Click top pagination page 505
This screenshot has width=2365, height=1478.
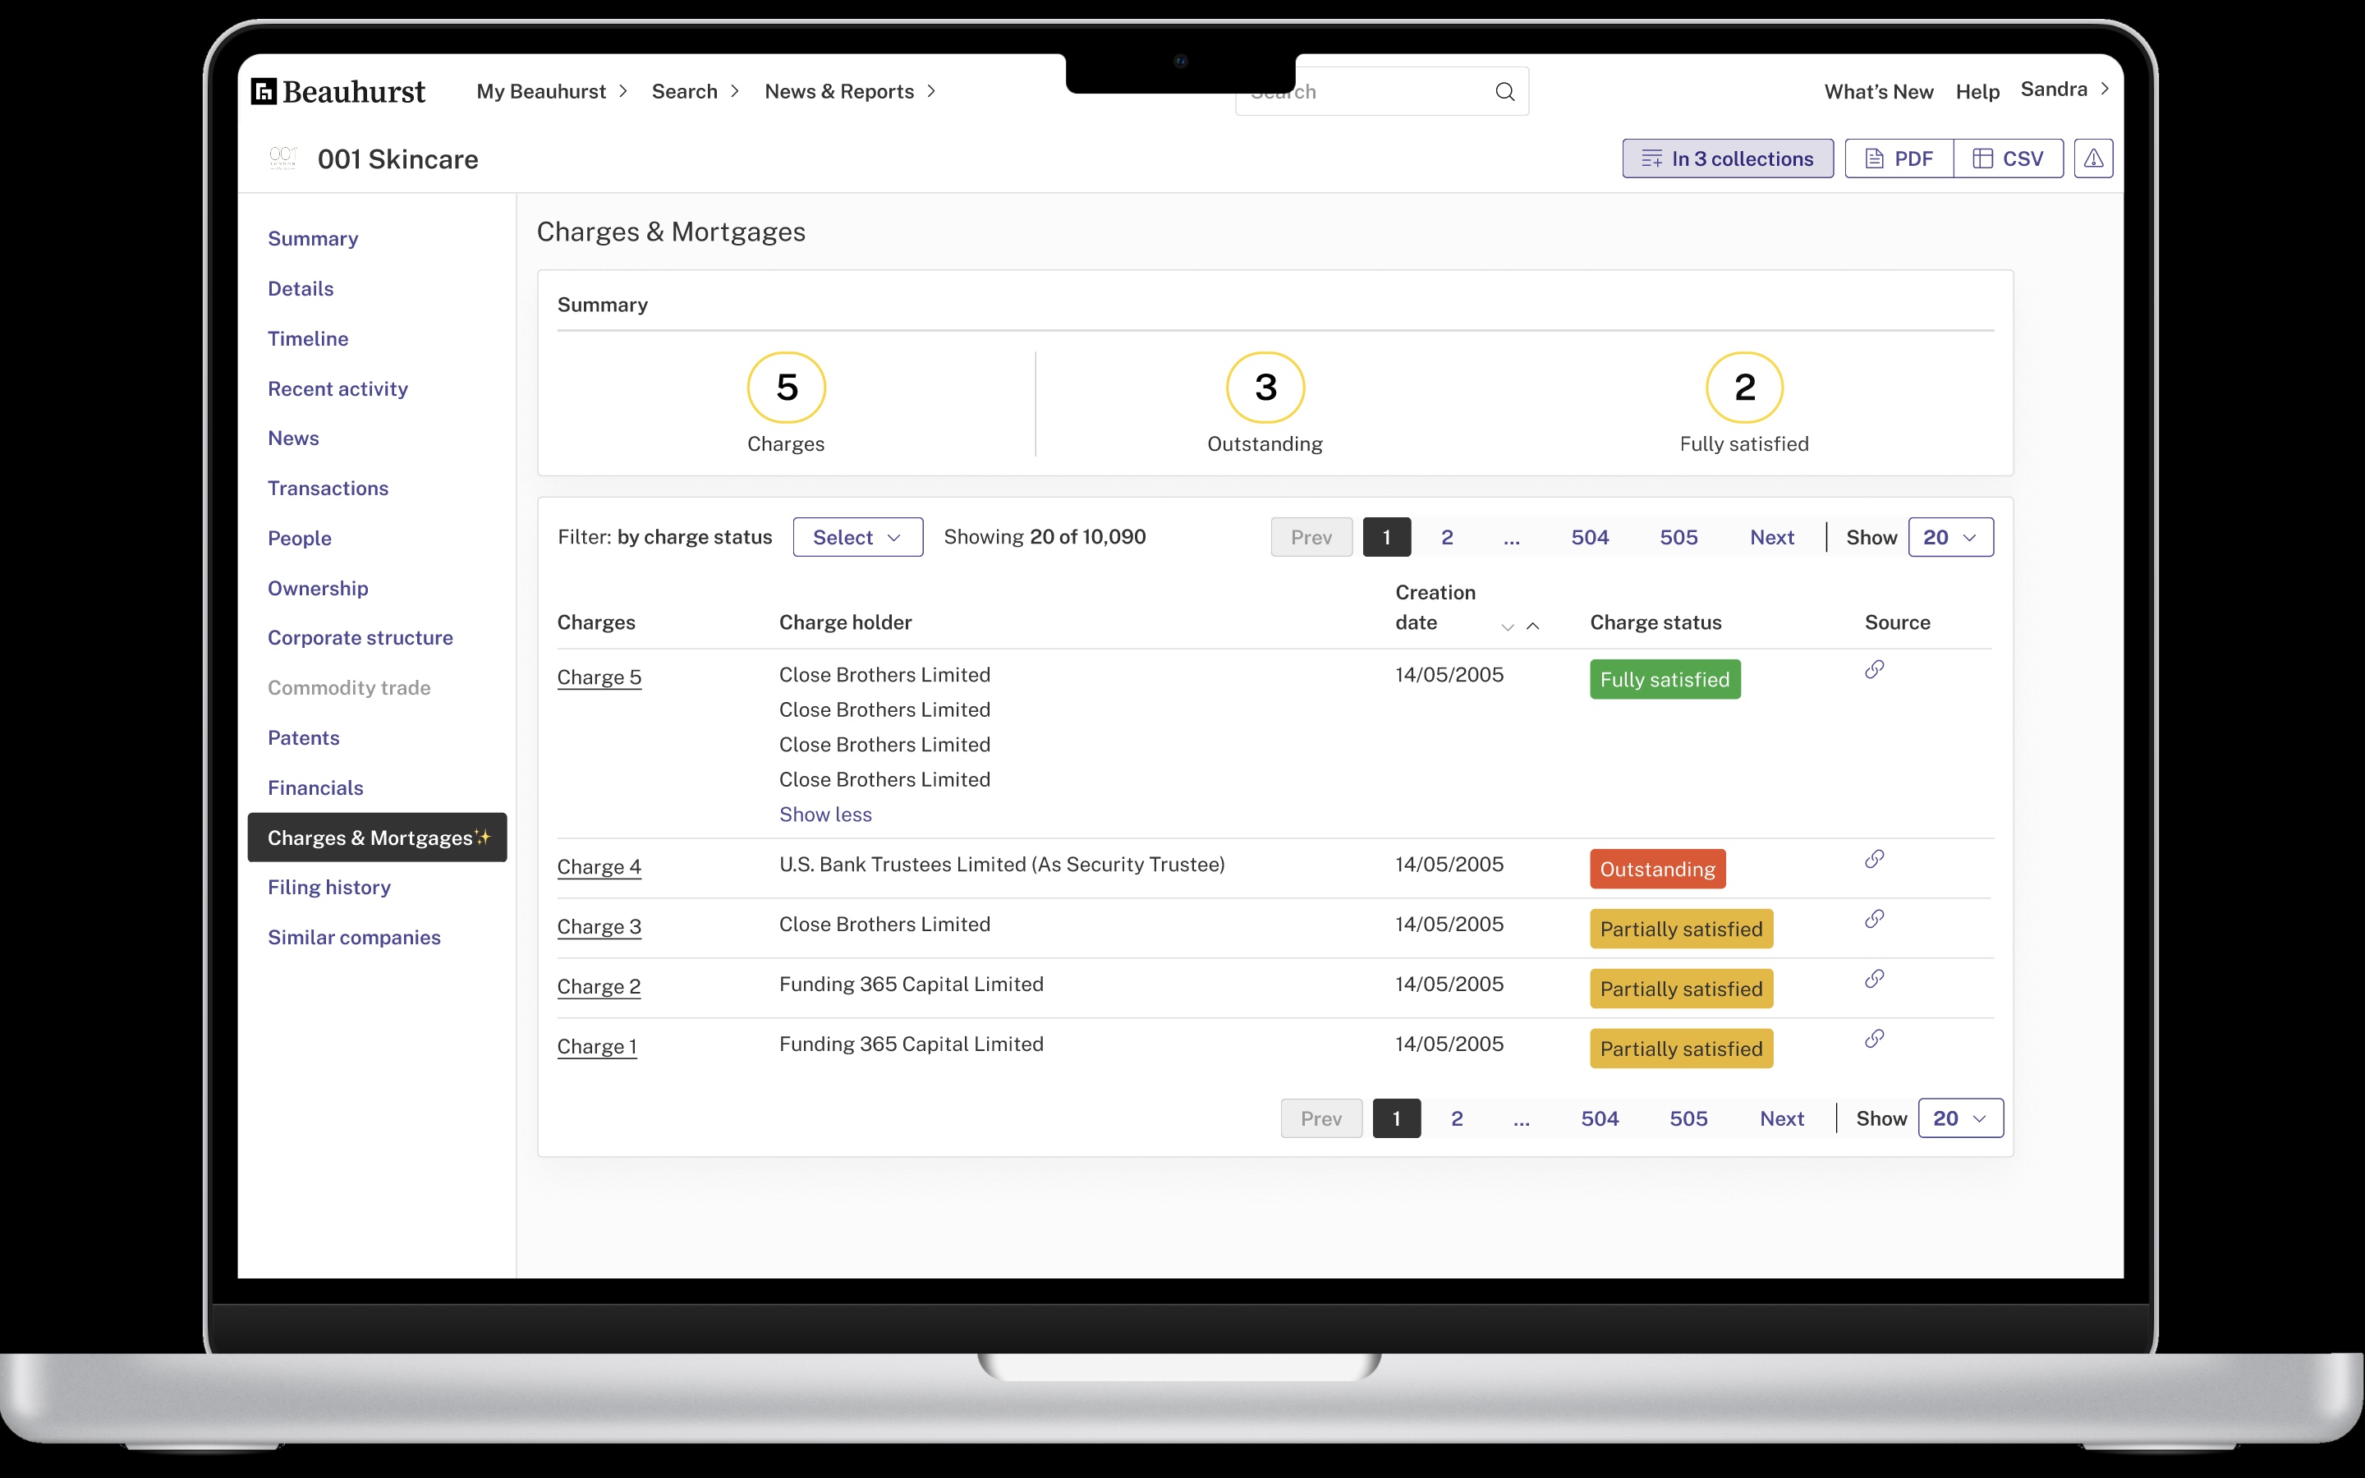pyautogui.click(x=1678, y=538)
